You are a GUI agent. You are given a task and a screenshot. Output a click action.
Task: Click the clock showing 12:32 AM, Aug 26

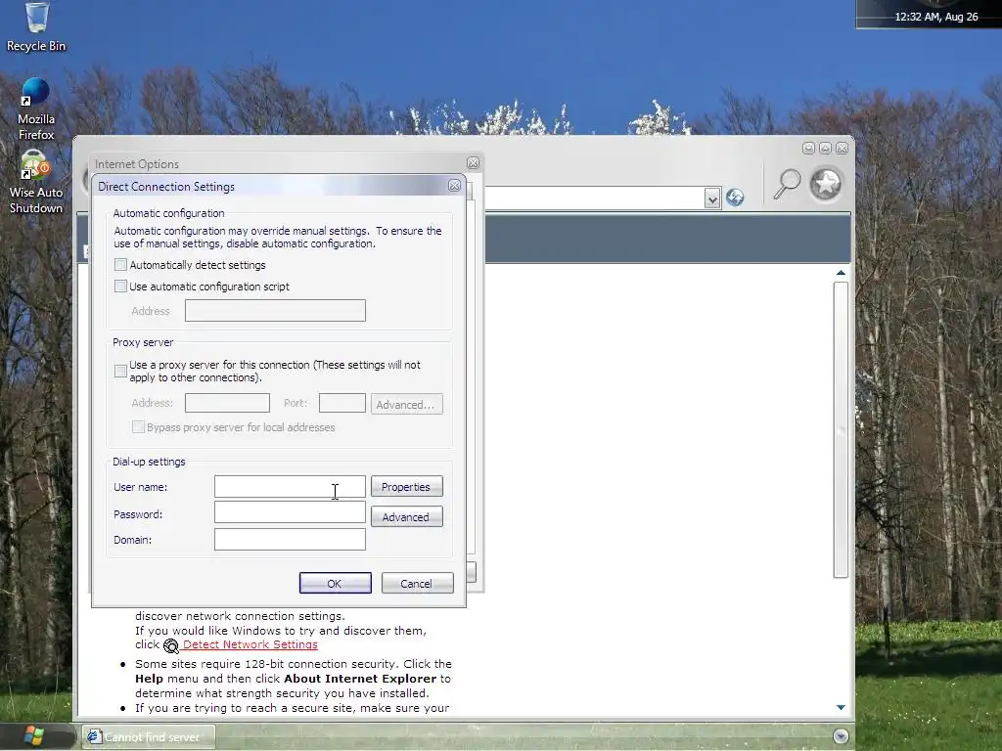point(935,17)
